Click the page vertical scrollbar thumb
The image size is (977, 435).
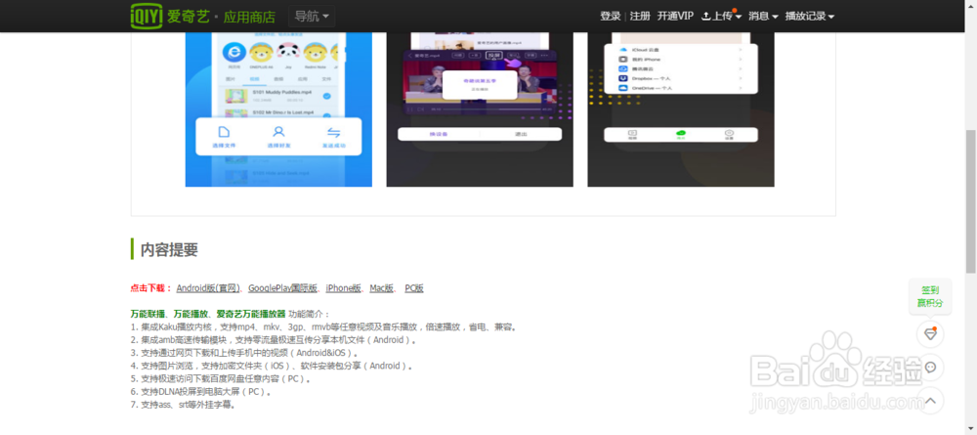pyautogui.click(x=971, y=201)
